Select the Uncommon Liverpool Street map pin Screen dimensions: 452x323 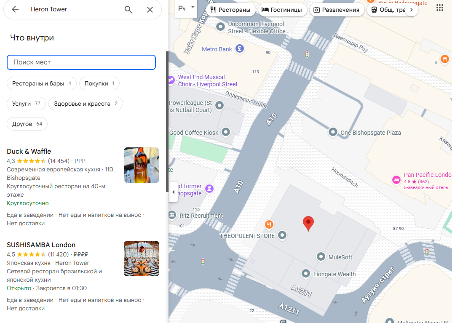click(220, 27)
